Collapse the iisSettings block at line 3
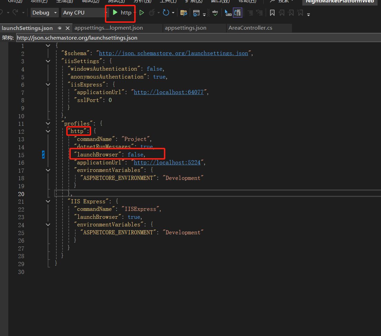This screenshot has width=381, height=336. pyautogui.click(x=48, y=61)
